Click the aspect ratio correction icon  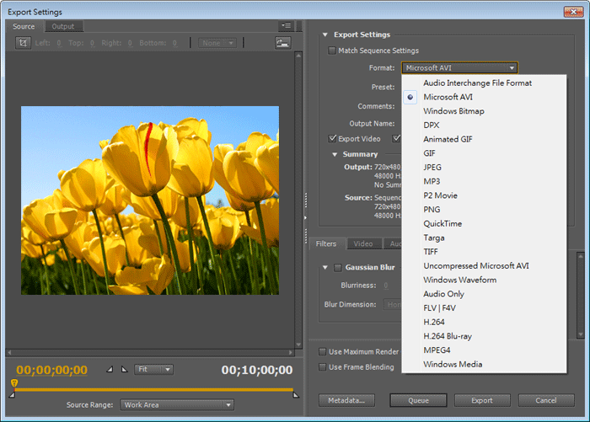click(x=282, y=43)
